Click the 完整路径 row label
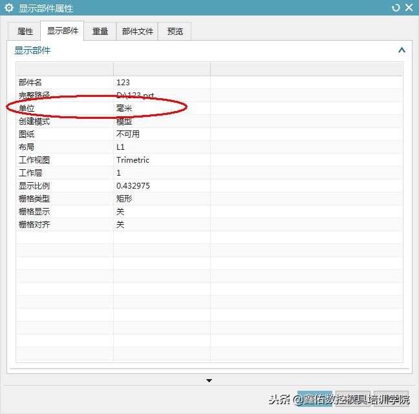Image resolution: width=419 pixels, height=414 pixels. click(x=34, y=95)
